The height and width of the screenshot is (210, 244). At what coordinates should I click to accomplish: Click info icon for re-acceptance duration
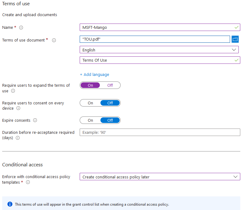[x=18, y=138]
